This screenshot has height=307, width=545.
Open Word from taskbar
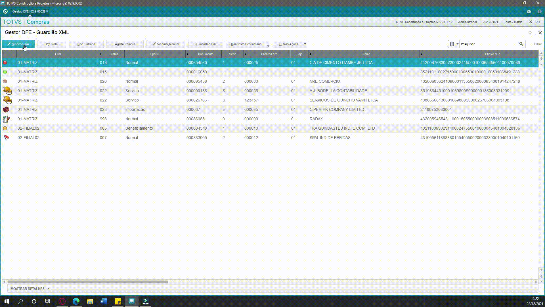(104, 301)
